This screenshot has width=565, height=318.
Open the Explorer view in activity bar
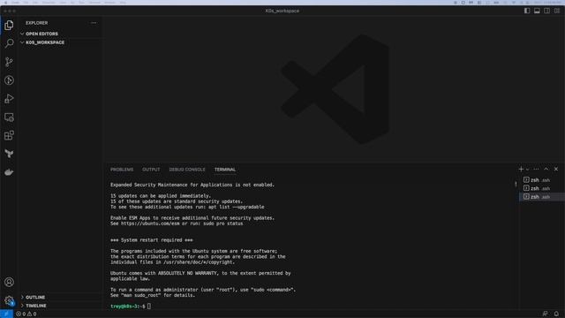pos(9,25)
